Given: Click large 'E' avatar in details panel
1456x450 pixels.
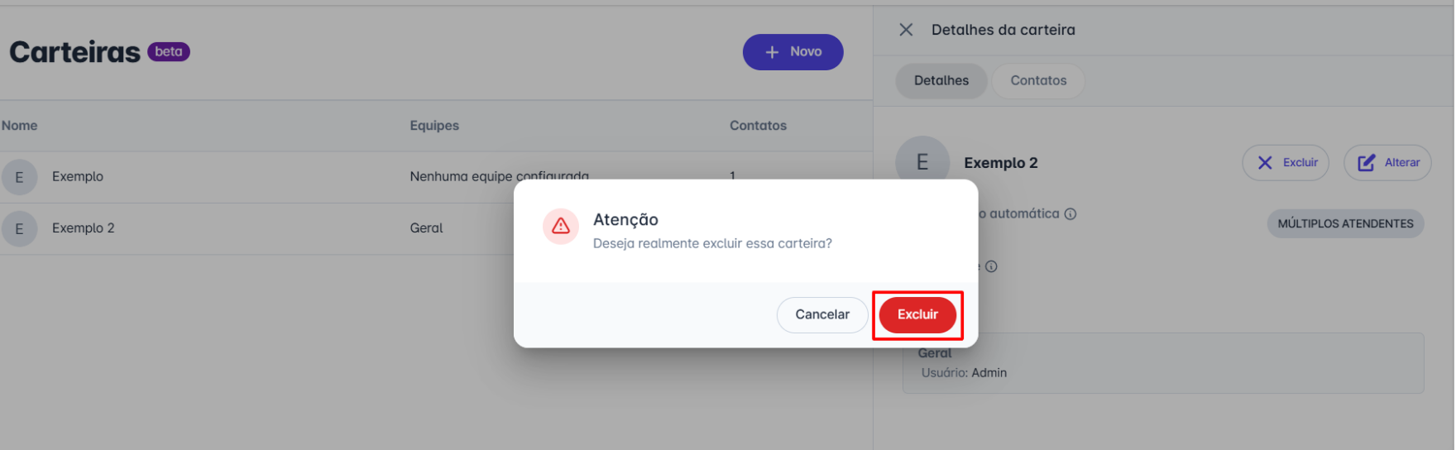Looking at the screenshot, I should (922, 162).
